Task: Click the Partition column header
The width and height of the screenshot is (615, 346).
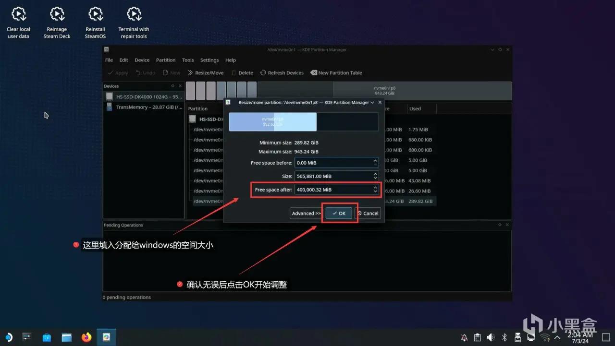Action: (198, 109)
